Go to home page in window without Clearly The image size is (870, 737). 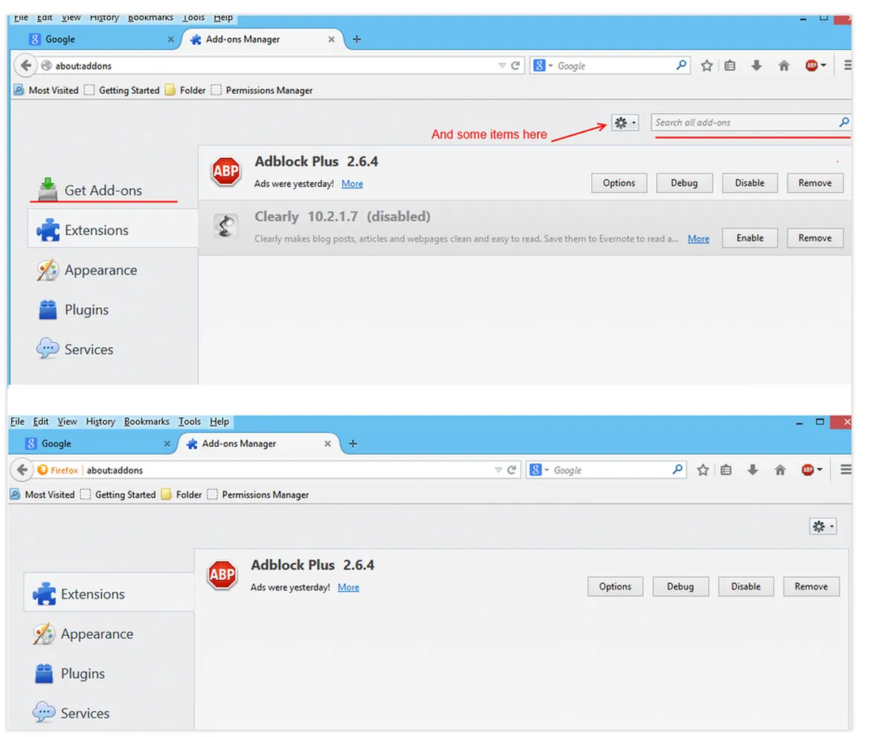[x=780, y=470]
